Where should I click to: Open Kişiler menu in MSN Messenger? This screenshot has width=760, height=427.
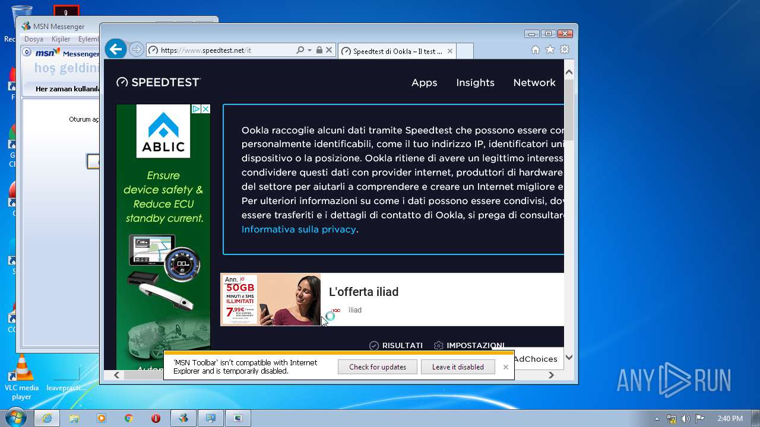point(61,39)
